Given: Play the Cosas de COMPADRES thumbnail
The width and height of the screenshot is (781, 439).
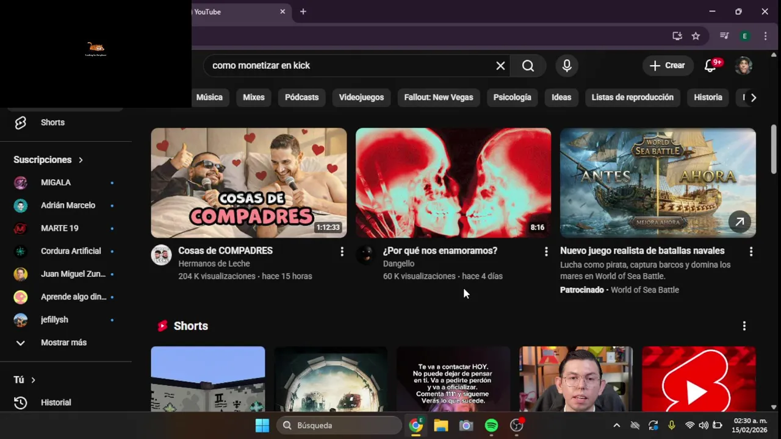Looking at the screenshot, I should (x=249, y=183).
